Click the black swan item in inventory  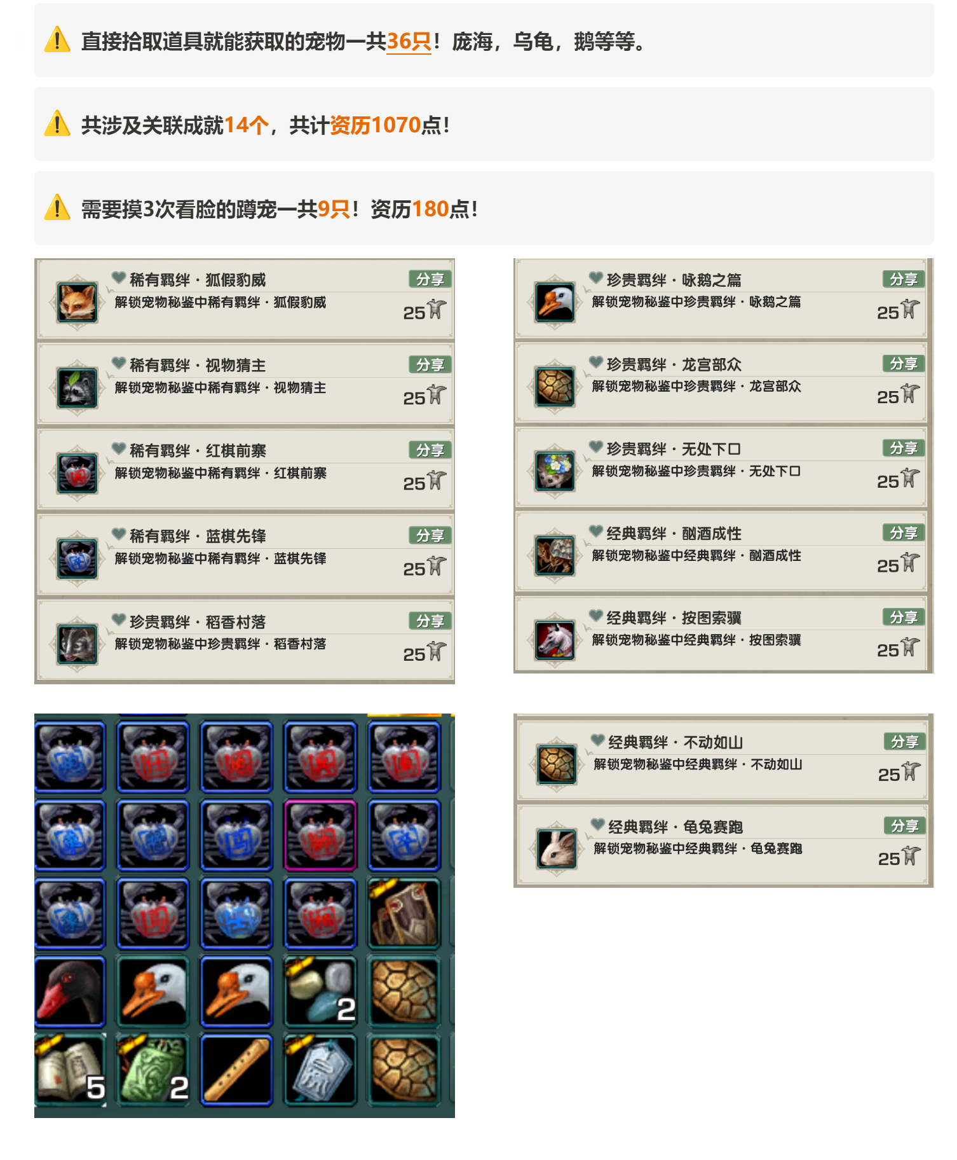pyautogui.click(x=70, y=992)
